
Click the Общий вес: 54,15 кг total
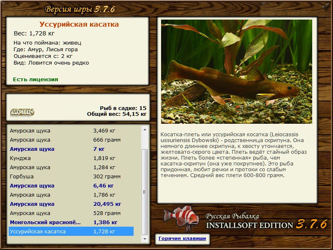[117, 114]
